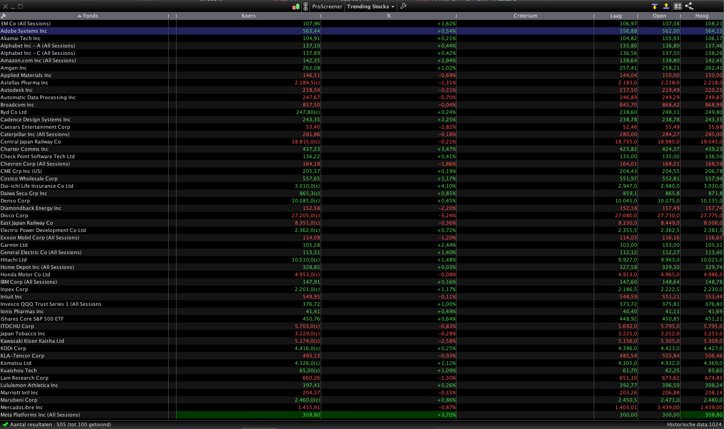Sort by the Koers column header
724x429 pixels.
coord(249,16)
